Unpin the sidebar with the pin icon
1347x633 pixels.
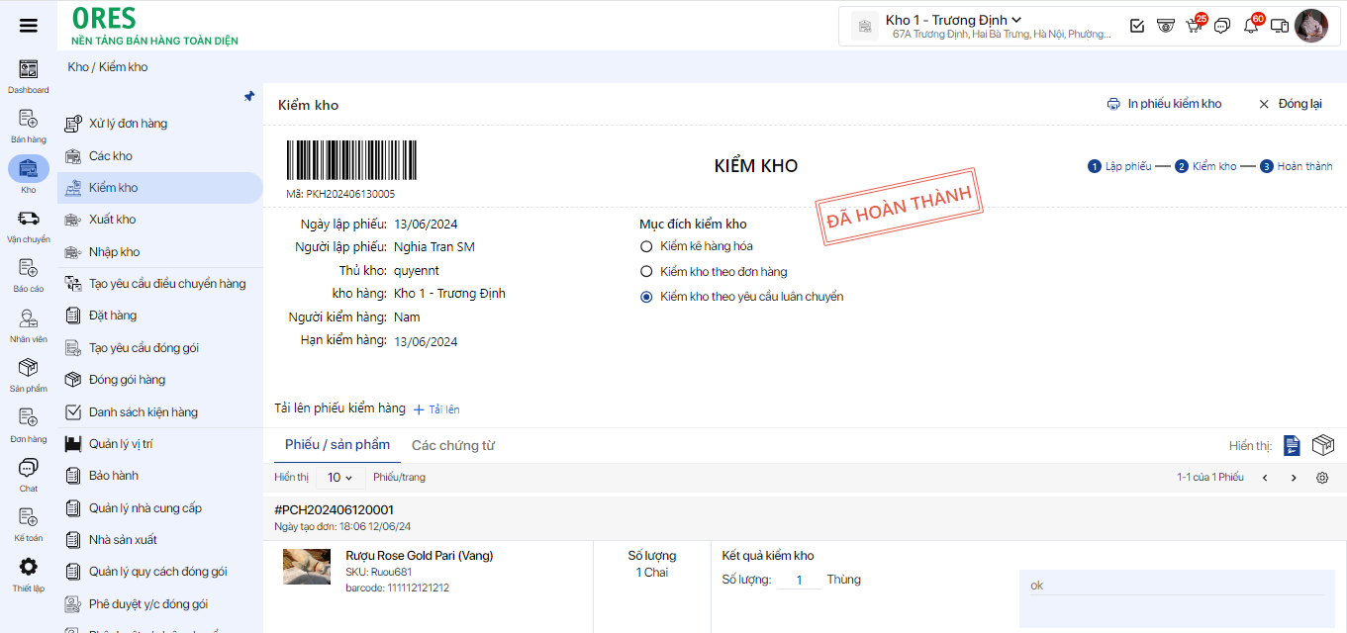(x=249, y=97)
